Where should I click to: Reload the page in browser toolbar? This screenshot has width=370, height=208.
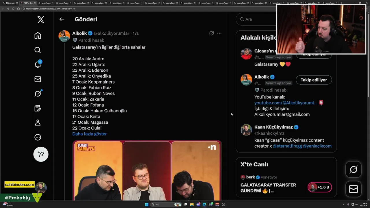13,9
